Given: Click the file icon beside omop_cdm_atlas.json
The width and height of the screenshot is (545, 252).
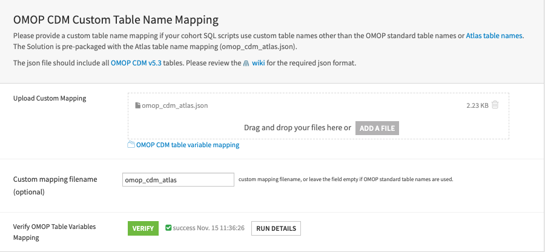Looking at the screenshot, I should point(137,105).
